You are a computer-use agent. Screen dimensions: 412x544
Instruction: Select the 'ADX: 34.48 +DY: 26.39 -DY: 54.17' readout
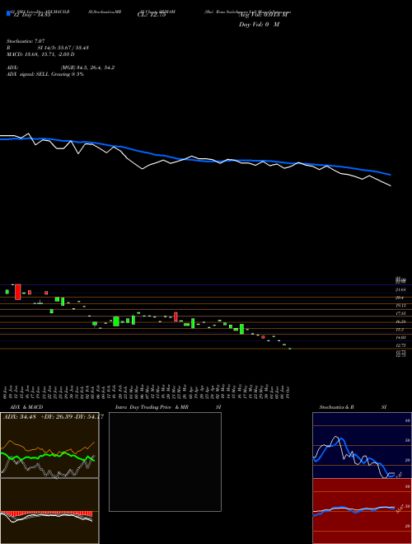(53, 417)
